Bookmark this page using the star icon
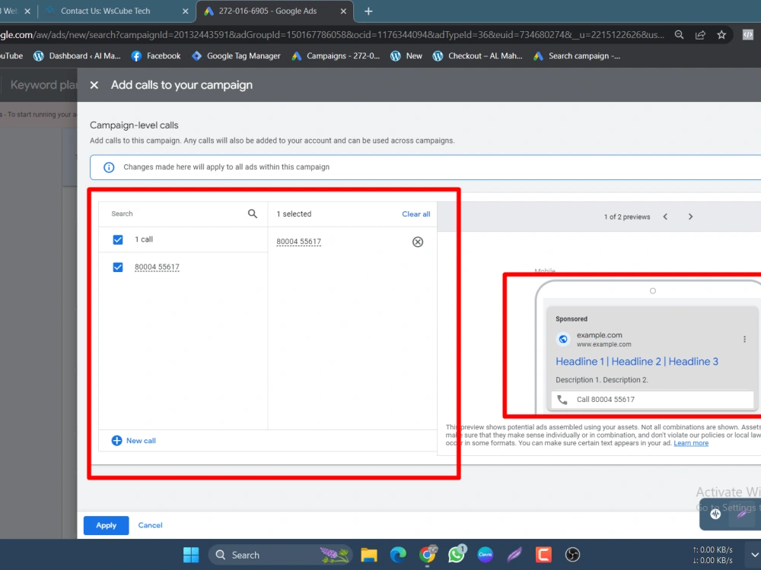Screen dimensions: 761x570 (x=721, y=34)
